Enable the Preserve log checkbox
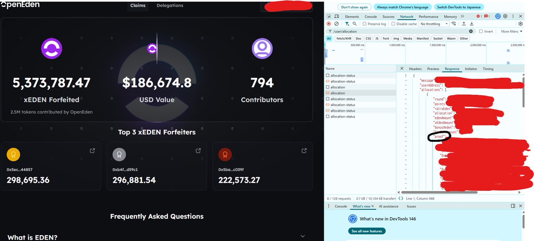 point(364,24)
